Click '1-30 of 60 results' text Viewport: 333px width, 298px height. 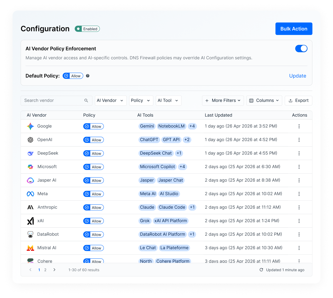click(x=84, y=270)
